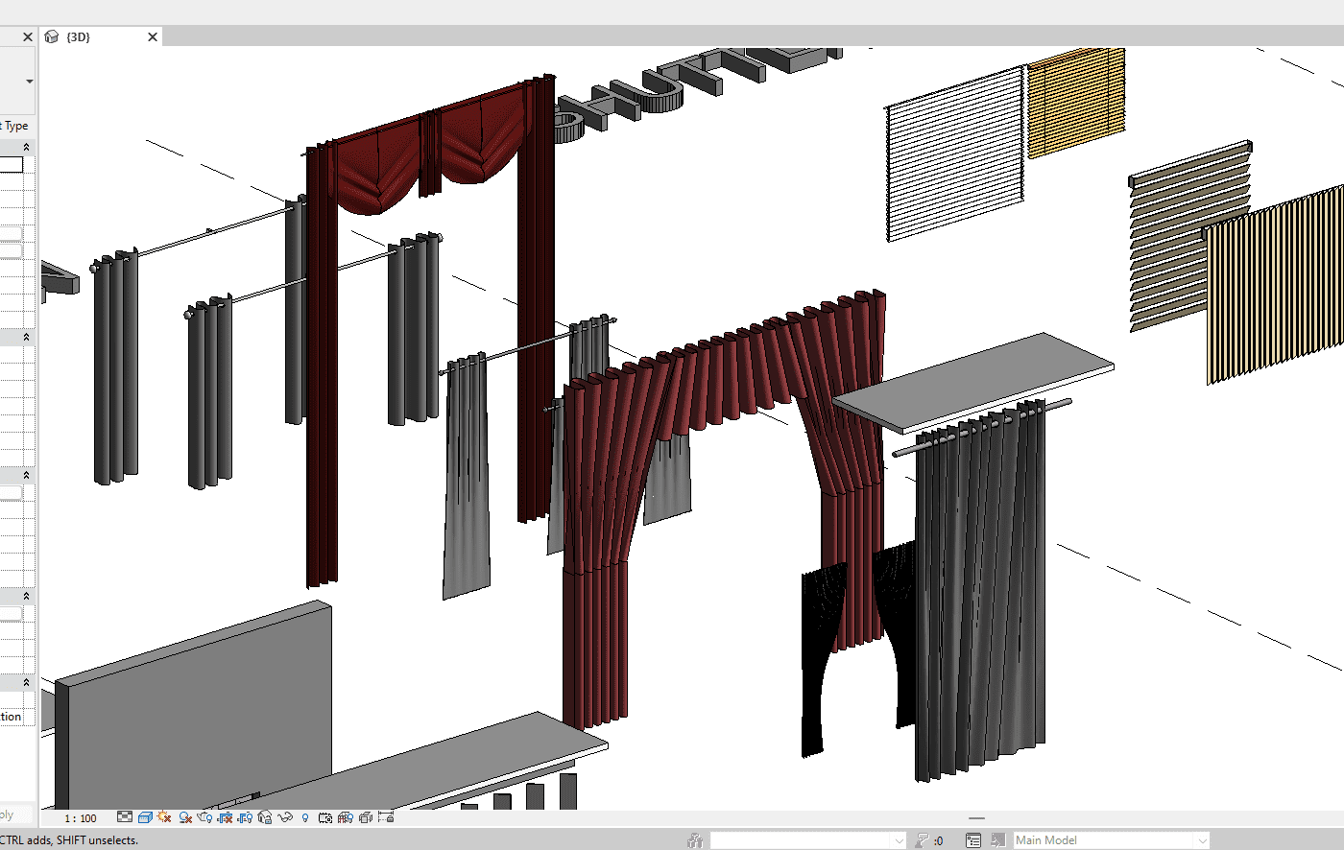Click Temporary View Properties icon
The image size is (1344, 850).
(325, 817)
